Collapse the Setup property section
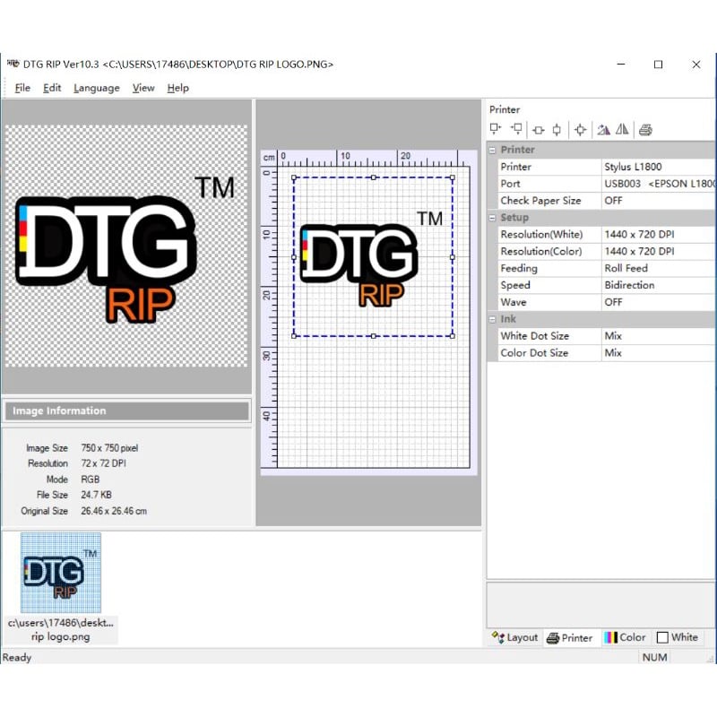 [x=492, y=218]
